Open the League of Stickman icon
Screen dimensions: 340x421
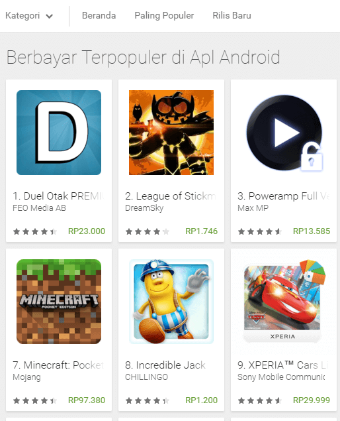(171, 133)
